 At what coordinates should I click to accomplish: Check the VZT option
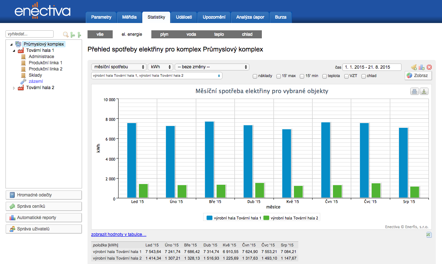tap(346, 76)
